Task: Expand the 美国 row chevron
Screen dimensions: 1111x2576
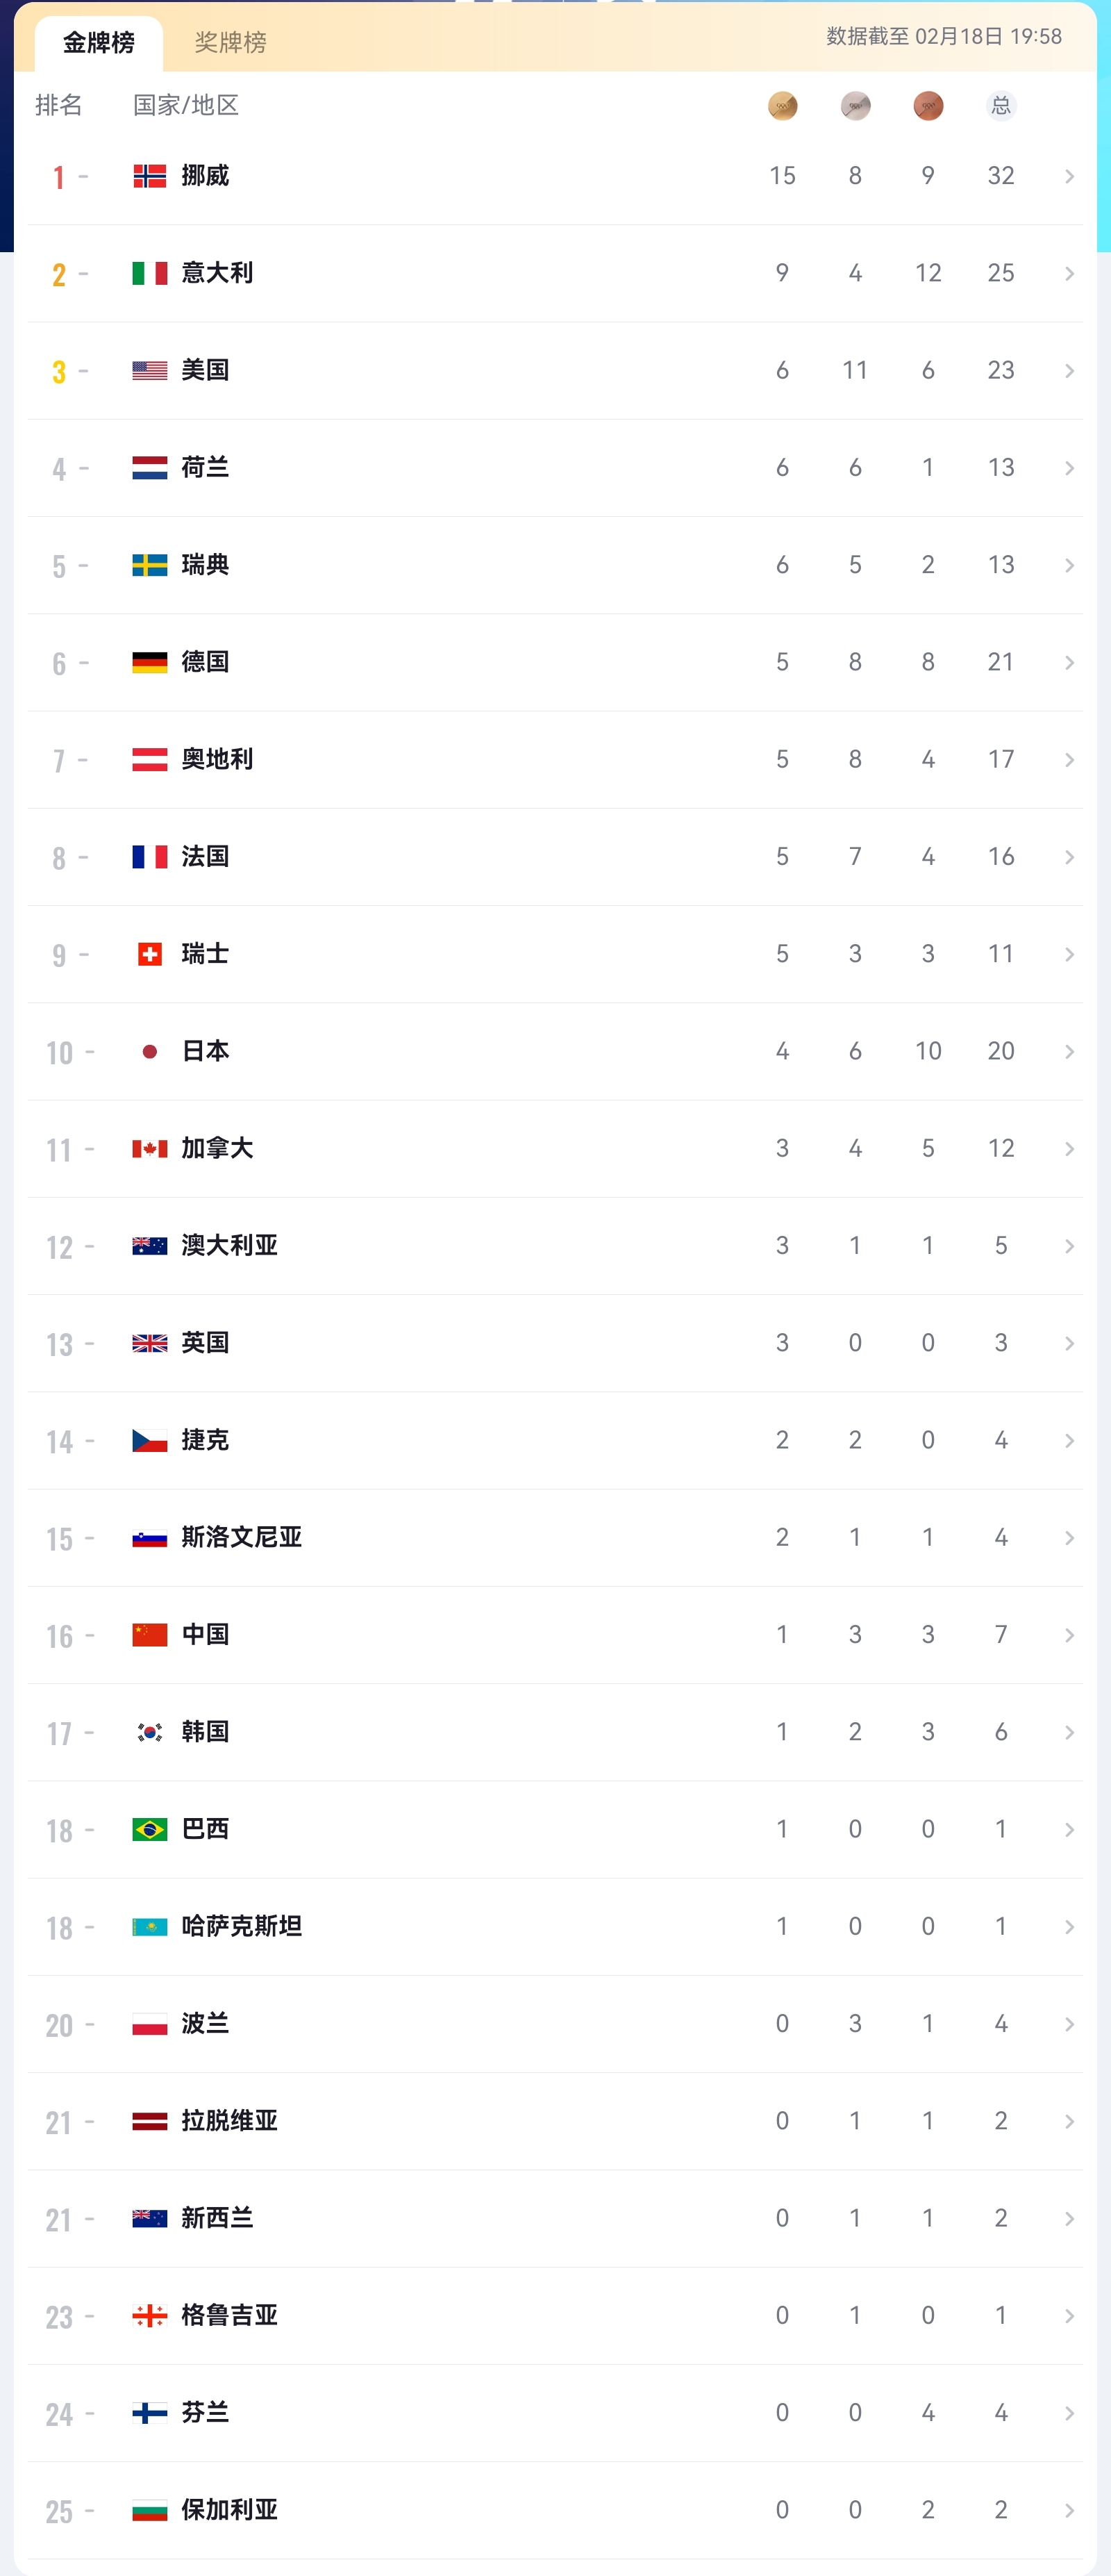Action: (1069, 371)
